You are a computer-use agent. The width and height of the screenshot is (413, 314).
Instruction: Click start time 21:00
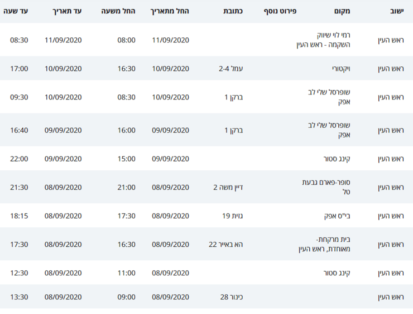(126, 188)
